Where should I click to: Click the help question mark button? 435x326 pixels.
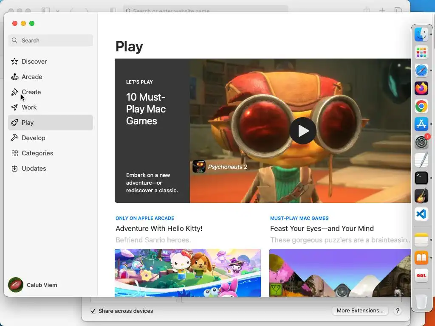tap(398, 311)
